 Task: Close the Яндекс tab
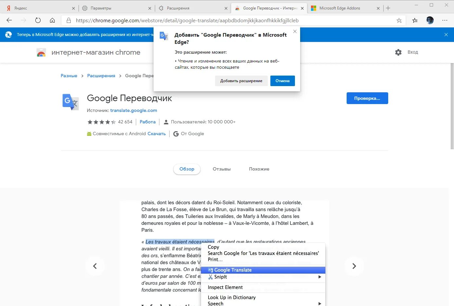pyautogui.click(x=73, y=8)
